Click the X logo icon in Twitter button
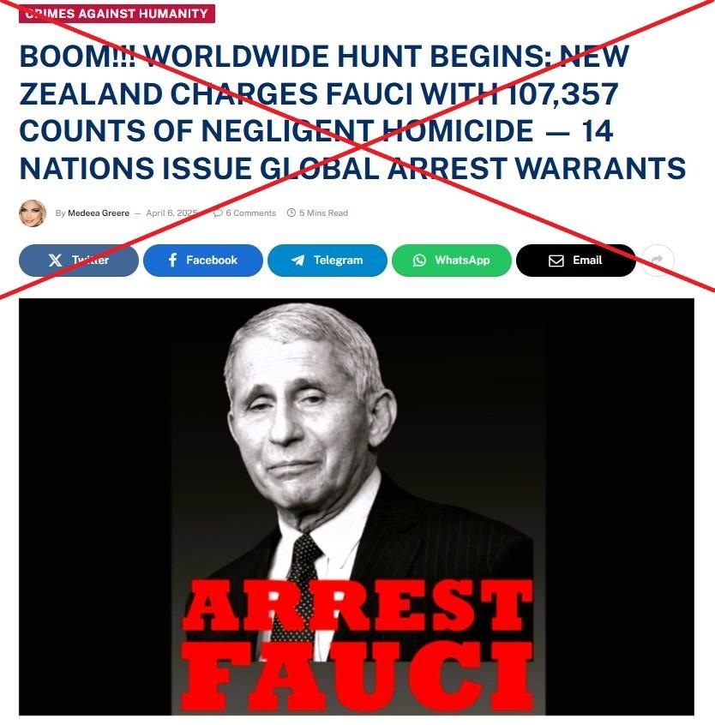Viewport: 715px width, 725px height. [x=55, y=261]
